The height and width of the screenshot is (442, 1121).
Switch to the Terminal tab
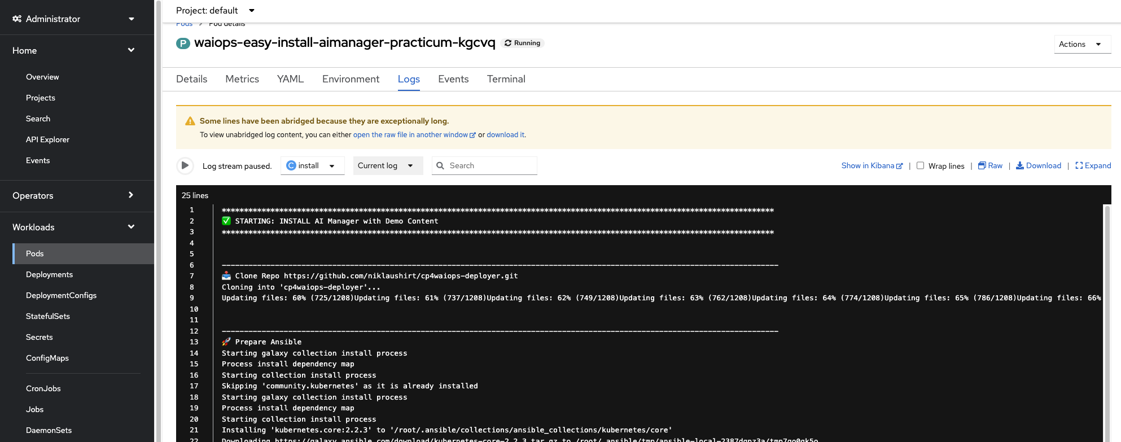(506, 79)
